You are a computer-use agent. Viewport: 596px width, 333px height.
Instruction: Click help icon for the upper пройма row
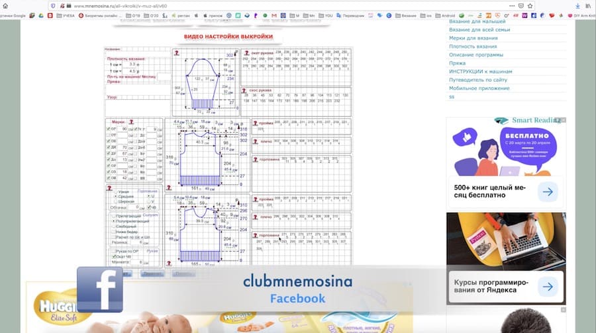(x=256, y=124)
